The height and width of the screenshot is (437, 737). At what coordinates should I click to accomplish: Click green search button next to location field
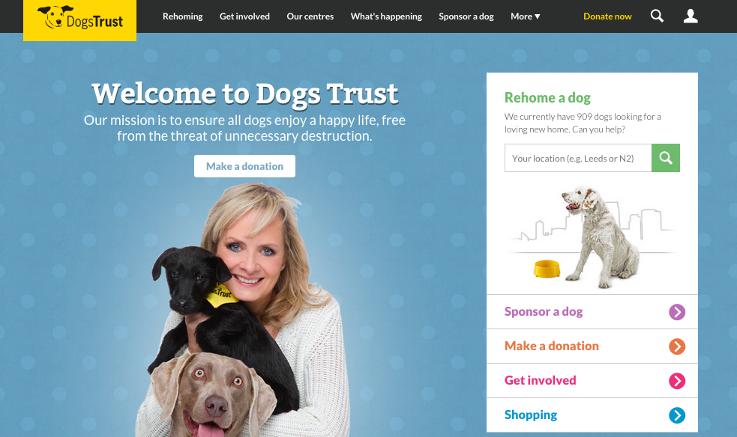[x=665, y=158]
